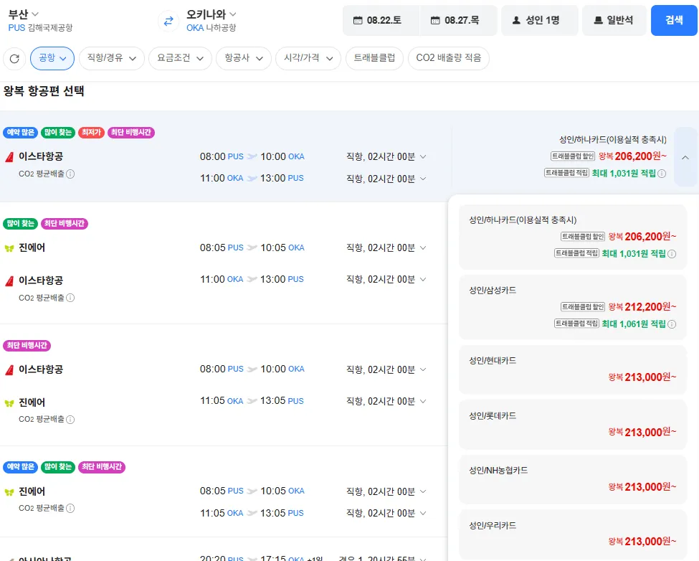This screenshot has width=699, height=561.
Task: Click CO2 평균배출 info icon in first itinerary
Action: 70,174
